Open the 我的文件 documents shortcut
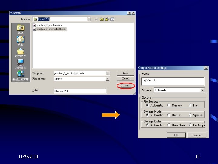This screenshot has width=218, height=164. (x=21, y=53)
